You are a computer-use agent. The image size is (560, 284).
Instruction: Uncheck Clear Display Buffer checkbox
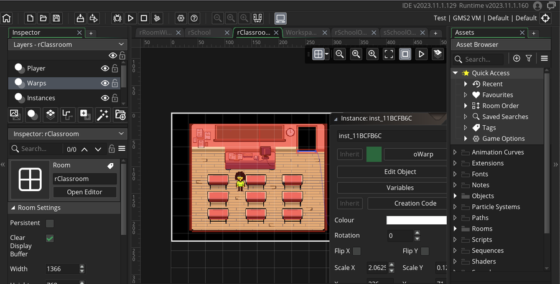[50, 238]
